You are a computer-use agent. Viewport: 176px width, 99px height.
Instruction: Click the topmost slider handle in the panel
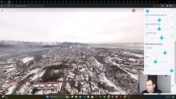click(x=147, y=11)
